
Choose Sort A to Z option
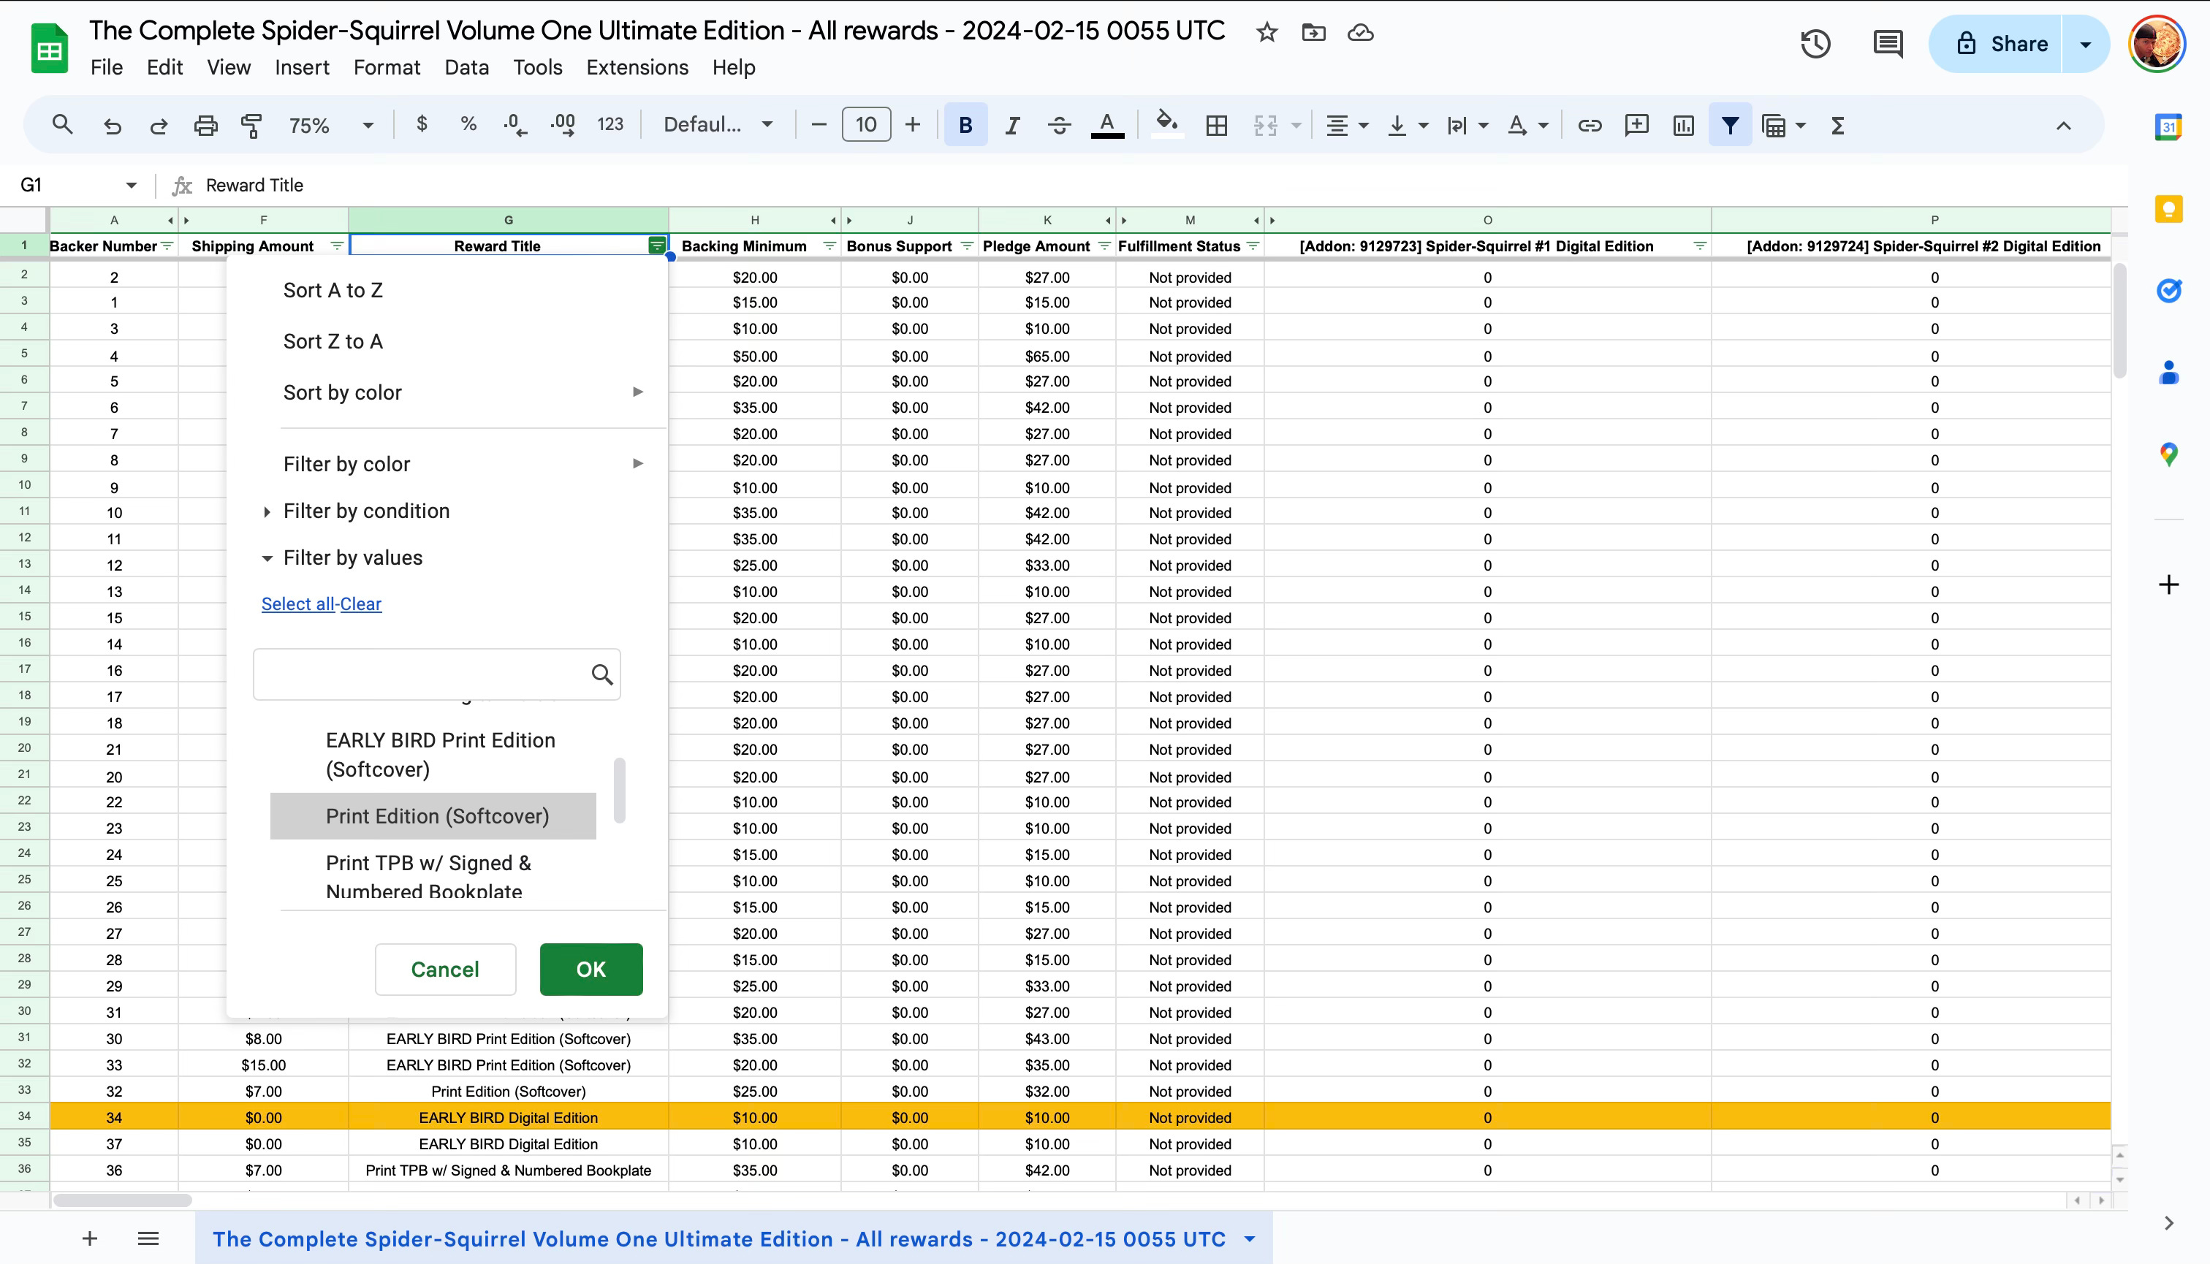tap(333, 290)
